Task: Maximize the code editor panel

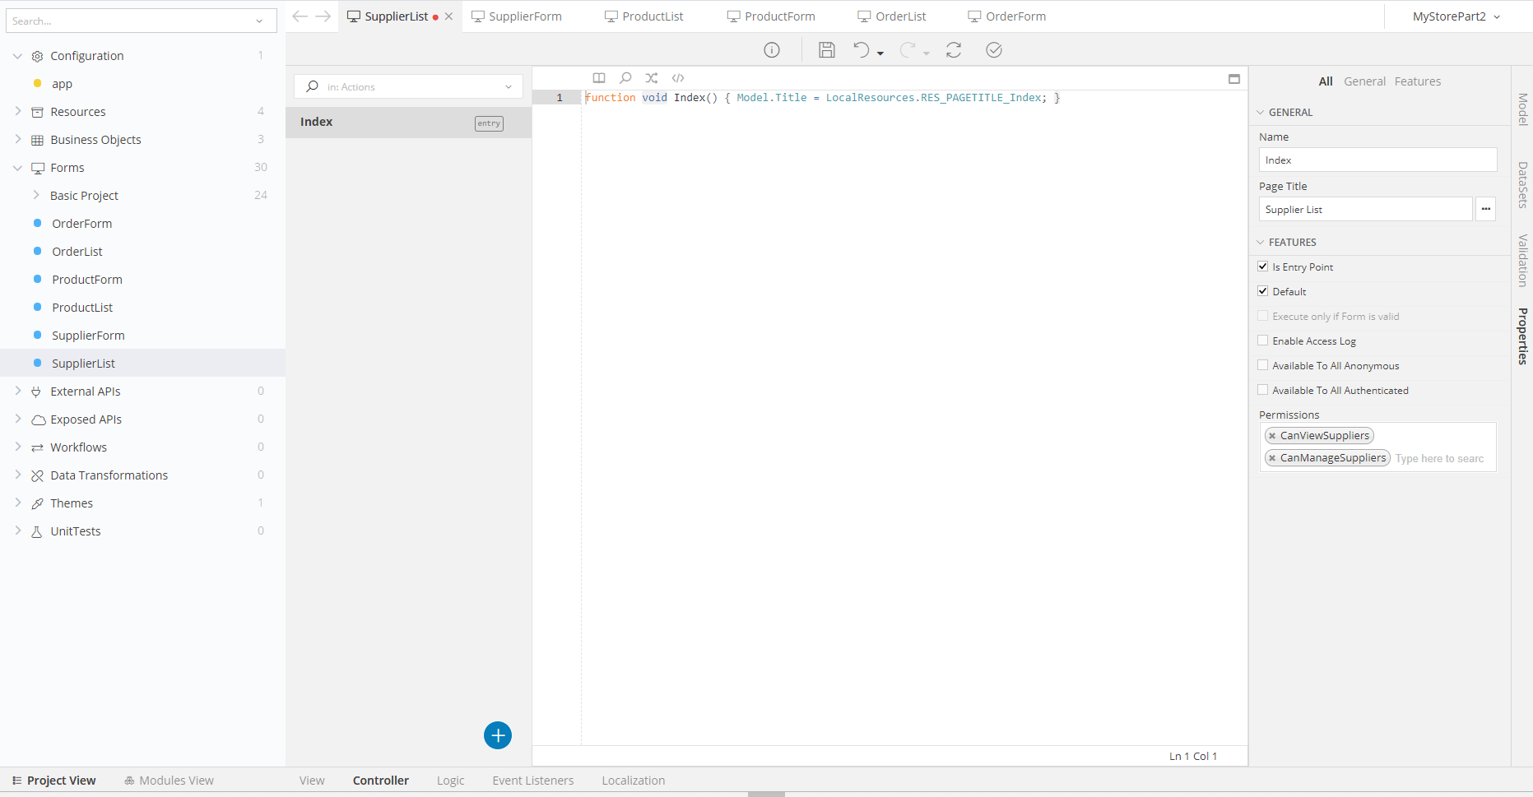Action: click(1234, 79)
